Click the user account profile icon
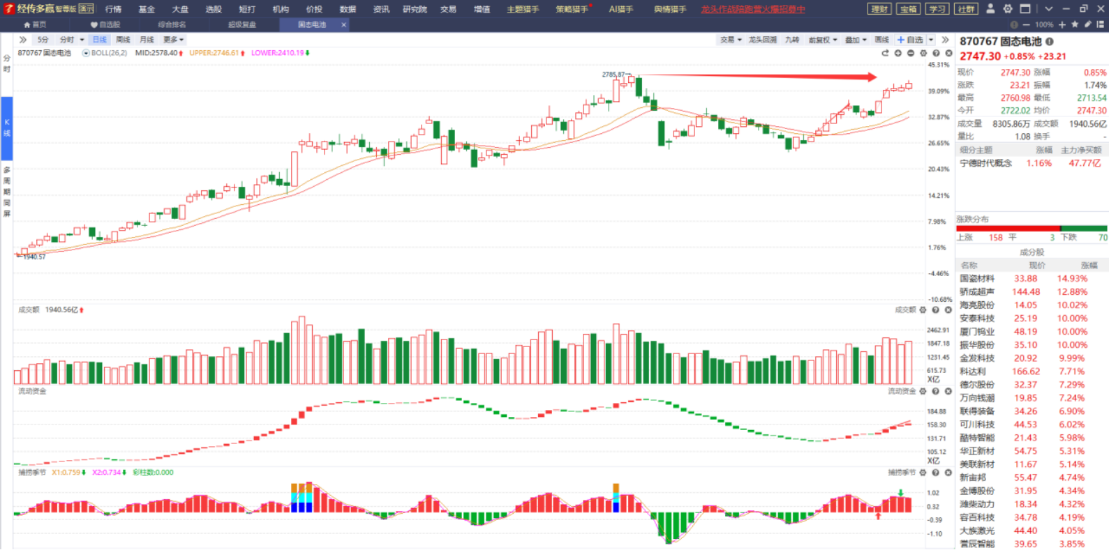The image size is (1109, 550). point(990,9)
